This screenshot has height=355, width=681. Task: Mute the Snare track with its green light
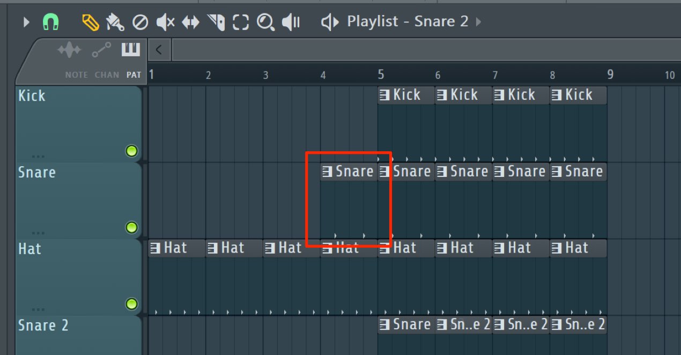click(131, 228)
